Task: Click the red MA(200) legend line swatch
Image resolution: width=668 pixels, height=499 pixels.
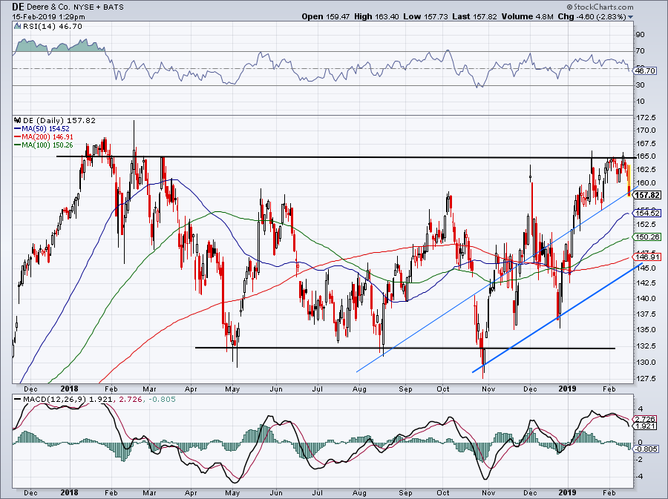Action: click(x=18, y=137)
